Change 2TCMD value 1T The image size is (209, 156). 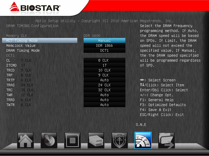click(x=104, y=65)
